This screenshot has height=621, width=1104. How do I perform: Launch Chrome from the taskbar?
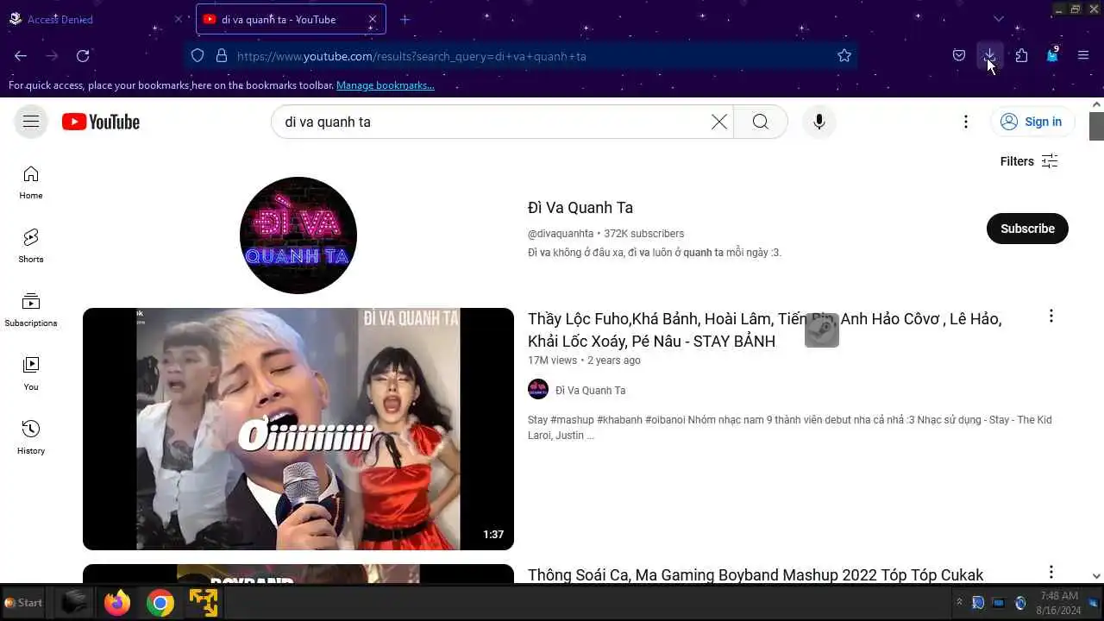160,603
